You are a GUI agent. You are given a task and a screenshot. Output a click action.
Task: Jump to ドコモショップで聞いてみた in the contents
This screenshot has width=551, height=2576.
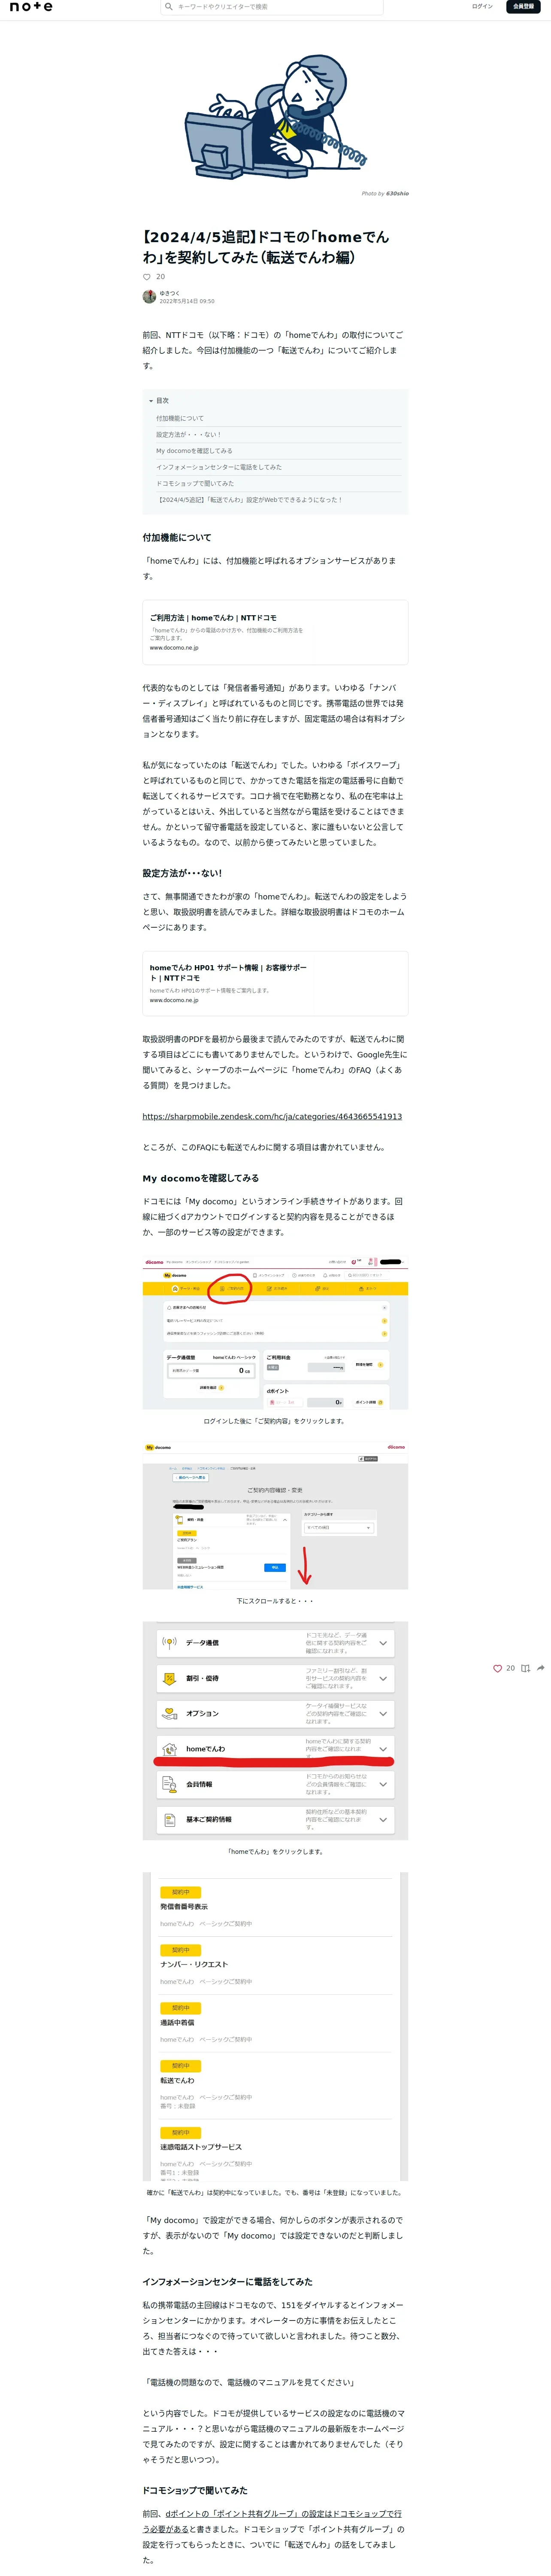click(195, 483)
